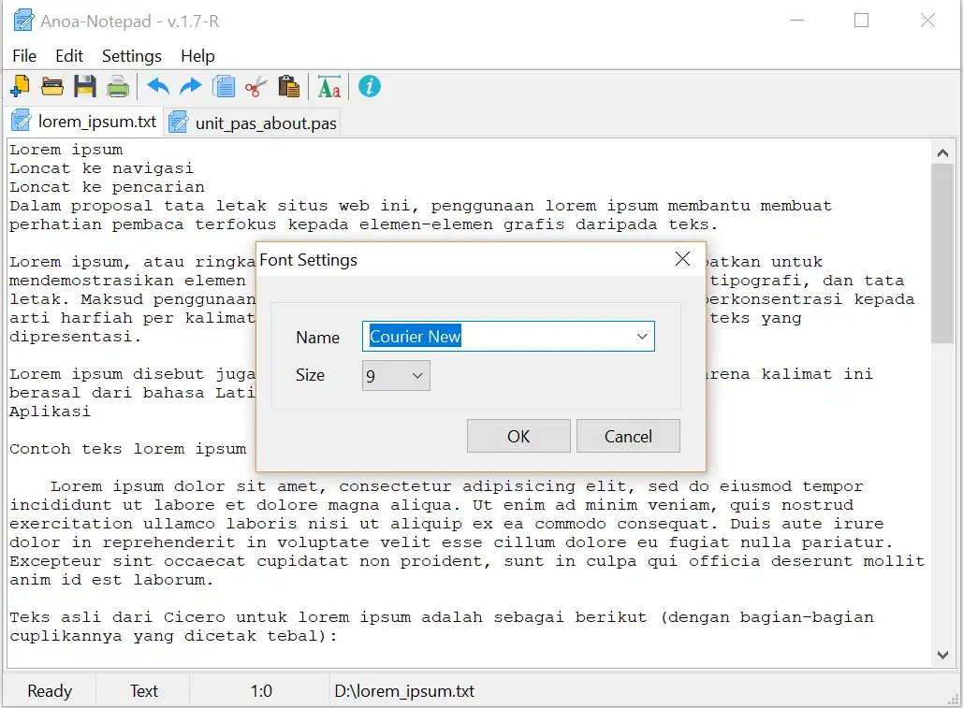Click the Ready status bar entry
963x708 pixels.
(x=50, y=691)
